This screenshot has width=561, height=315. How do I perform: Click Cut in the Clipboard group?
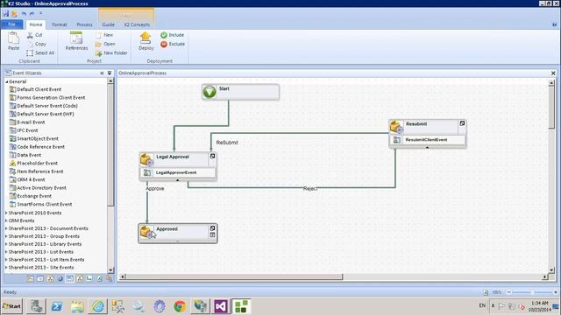click(35, 35)
